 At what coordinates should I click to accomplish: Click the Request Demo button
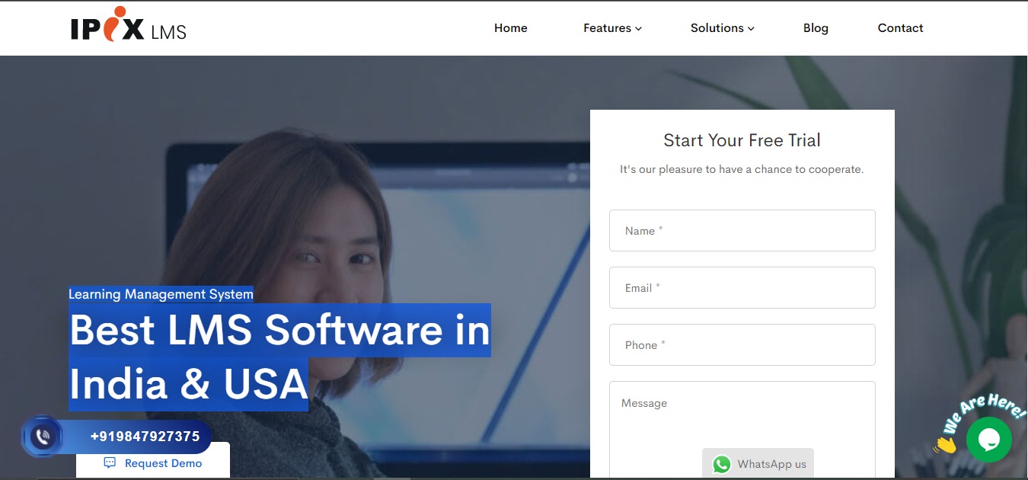(x=153, y=461)
